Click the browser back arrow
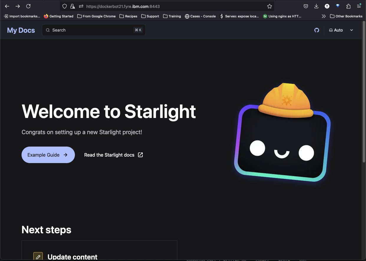 pyautogui.click(x=7, y=6)
